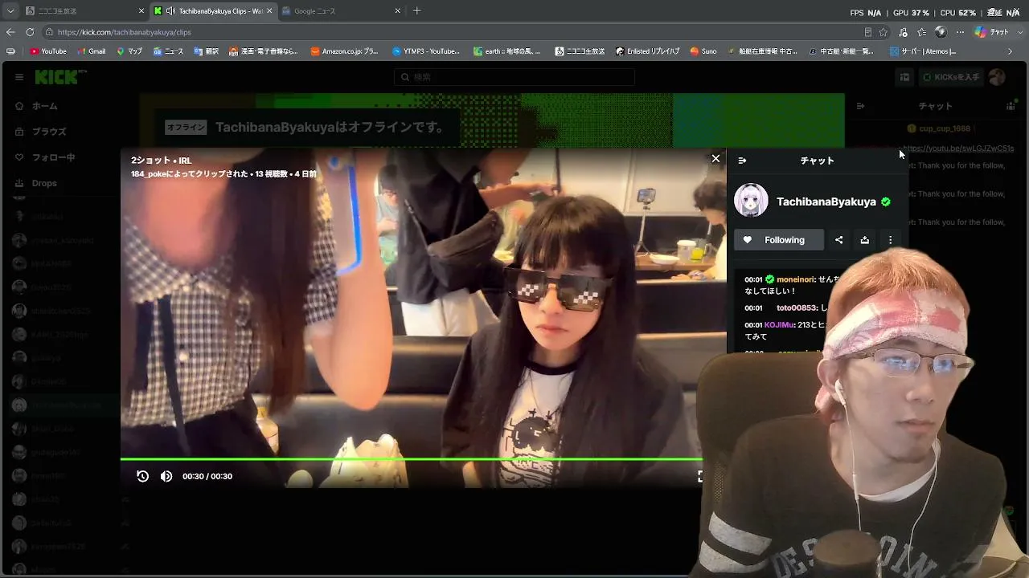Open the Kick hamburger sidebar menu
This screenshot has height=578, width=1029.
pos(19,77)
